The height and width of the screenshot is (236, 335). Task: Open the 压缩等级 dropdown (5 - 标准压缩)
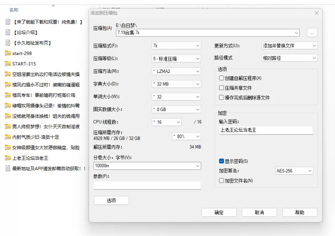pyautogui.click(x=176, y=58)
